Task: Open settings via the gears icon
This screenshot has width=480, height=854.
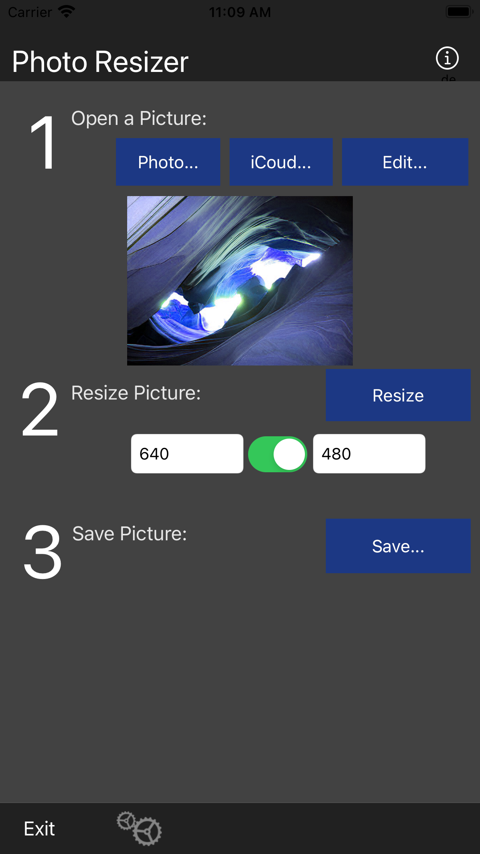Action: (140, 828)
